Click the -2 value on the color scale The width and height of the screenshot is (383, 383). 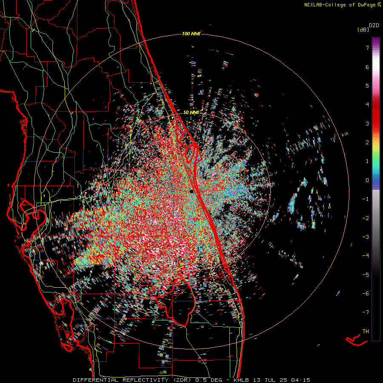tap(366, 218)
